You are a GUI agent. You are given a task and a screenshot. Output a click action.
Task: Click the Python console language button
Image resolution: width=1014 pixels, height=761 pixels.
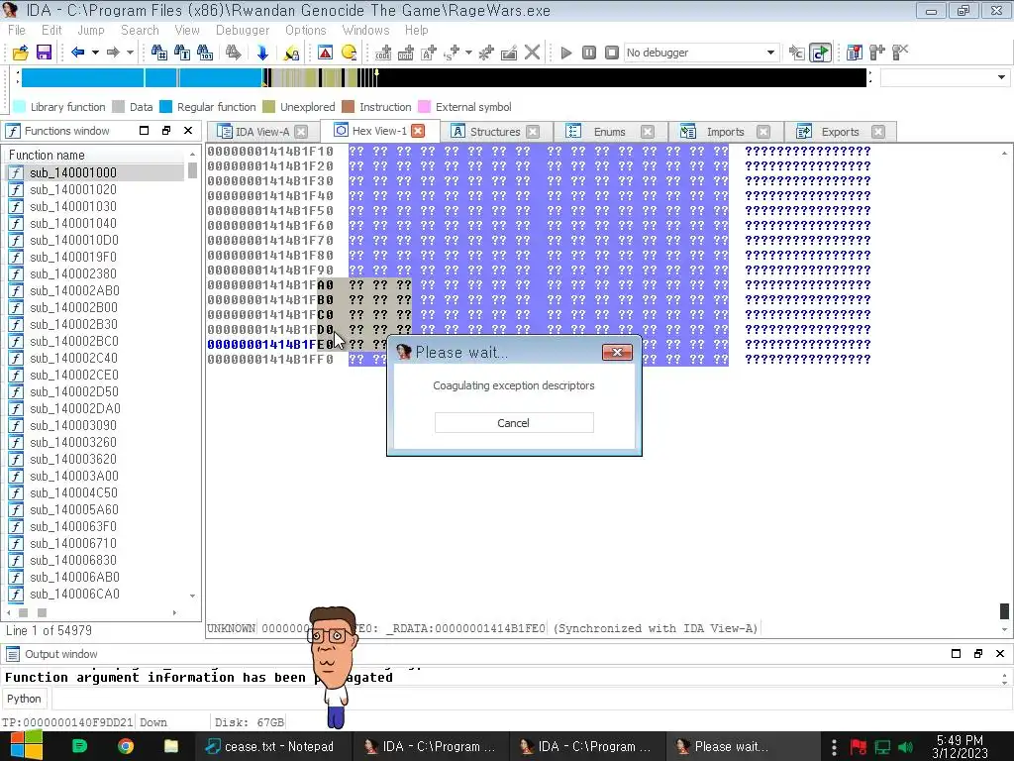(24, 699)
